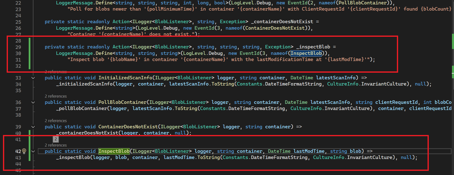Collapse the InspectBlob method fold chevron
The width and height of the screenshot is (454, 175).
tap(33, 151)
